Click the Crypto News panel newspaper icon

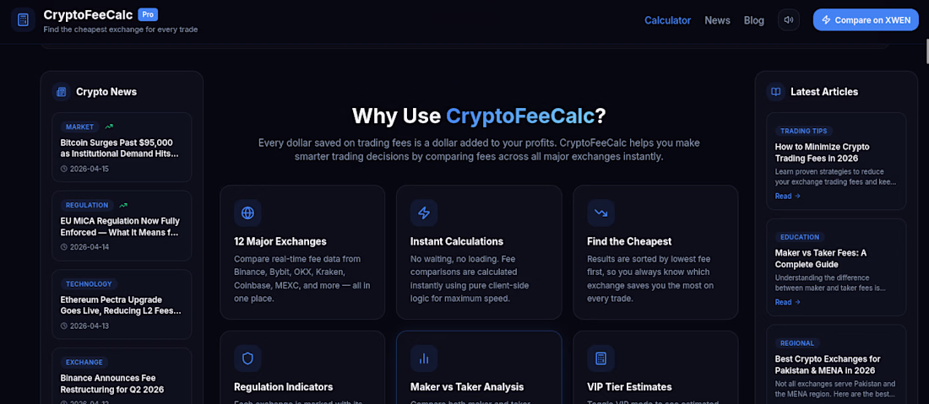click(61, 91)
